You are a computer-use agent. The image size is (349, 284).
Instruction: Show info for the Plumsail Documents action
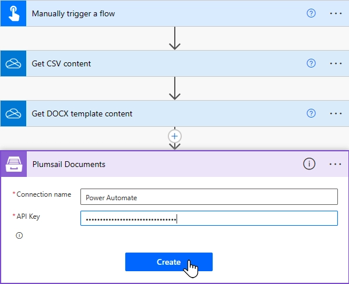click(309, 164)
